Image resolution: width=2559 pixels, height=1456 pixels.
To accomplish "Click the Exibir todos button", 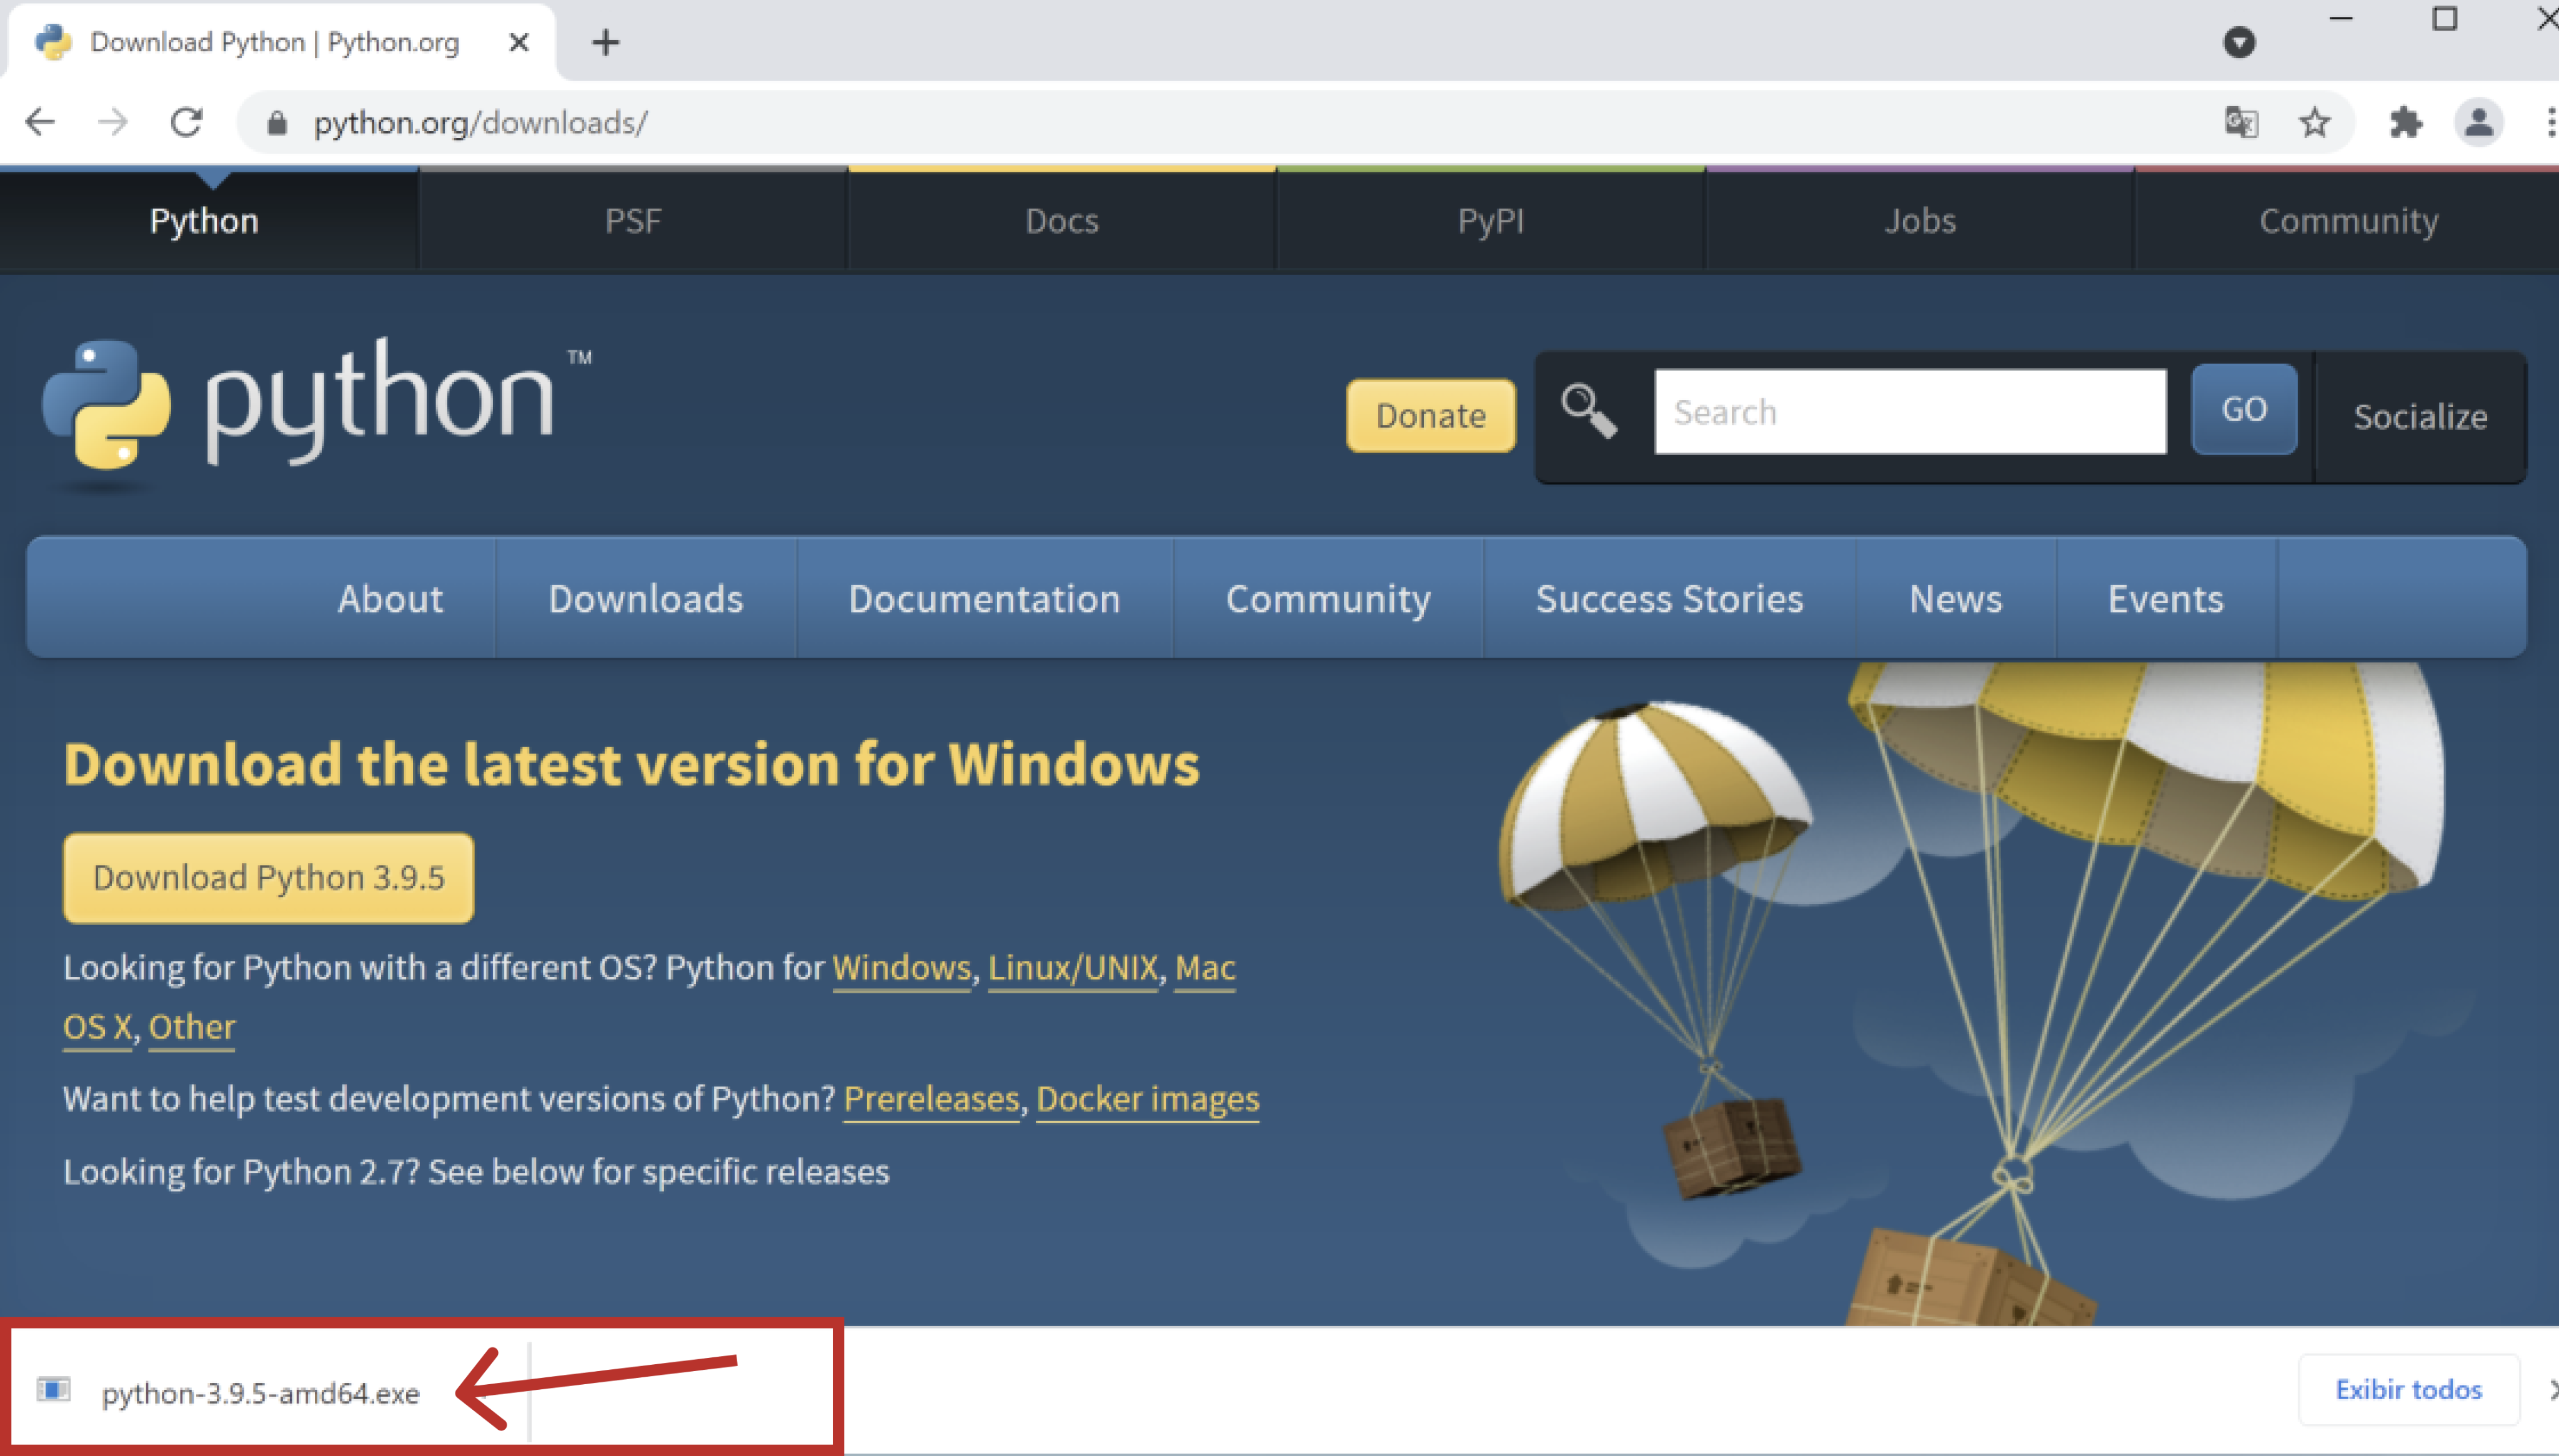I will click(2408, 1389).
